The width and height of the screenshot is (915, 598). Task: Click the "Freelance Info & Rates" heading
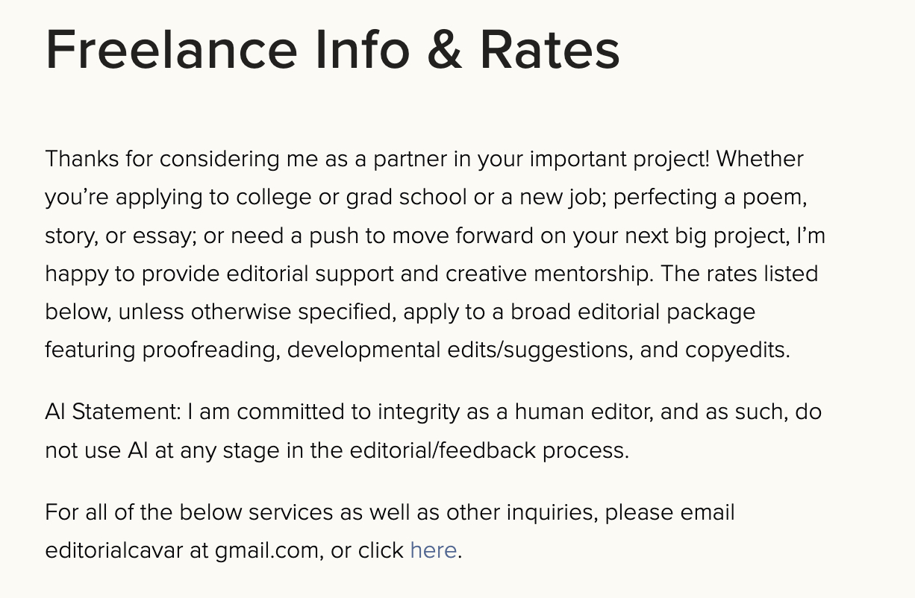[332, 51]
